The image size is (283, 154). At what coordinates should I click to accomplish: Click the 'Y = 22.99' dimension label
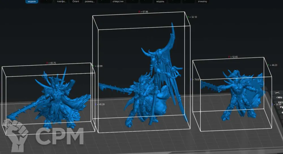click(98, 66)
